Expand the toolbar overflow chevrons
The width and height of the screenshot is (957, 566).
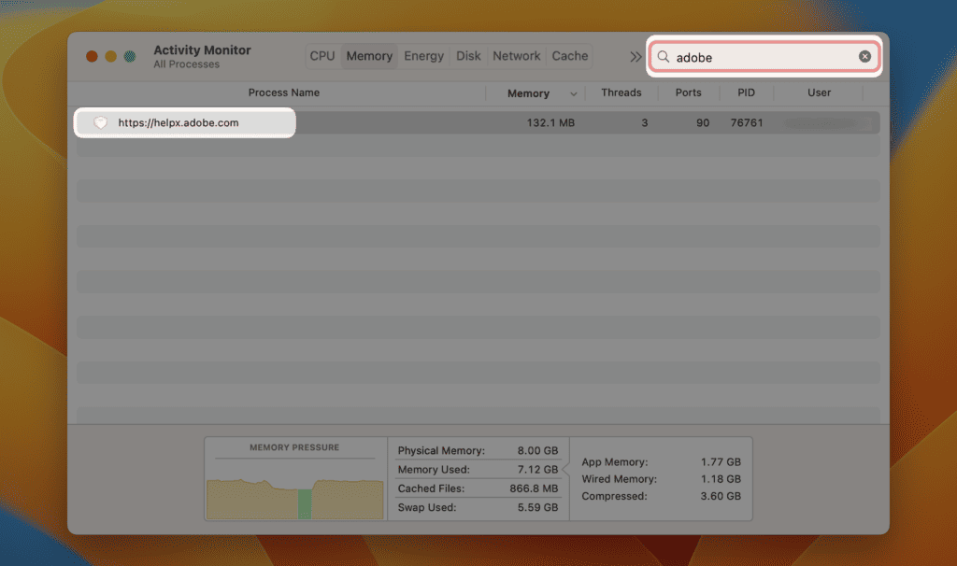click(x=636, y=57)
